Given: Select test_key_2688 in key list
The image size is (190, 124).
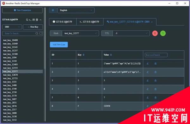Looking at the screenshot, I should 22,113.
